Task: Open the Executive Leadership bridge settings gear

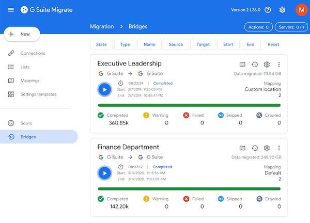Action: [267, 65]
